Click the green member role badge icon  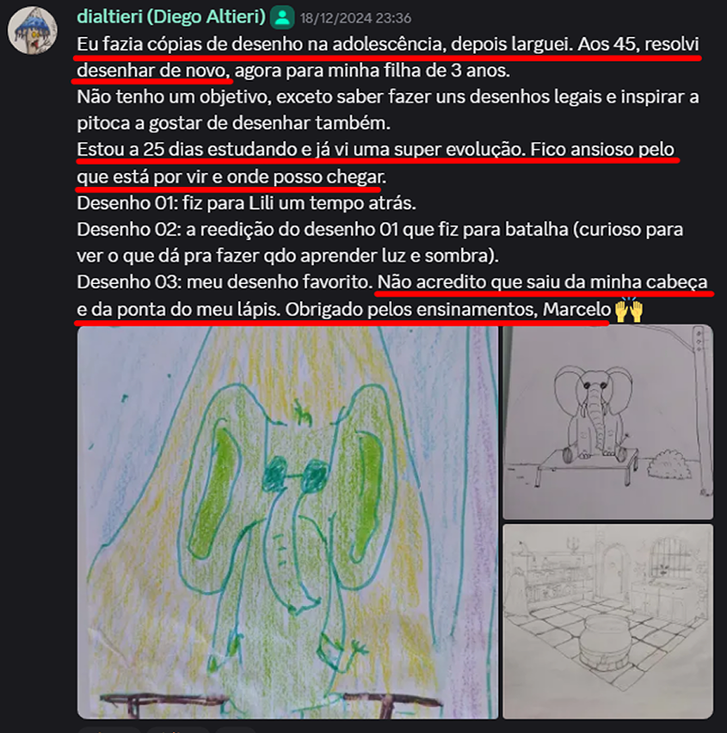(282, 18)
